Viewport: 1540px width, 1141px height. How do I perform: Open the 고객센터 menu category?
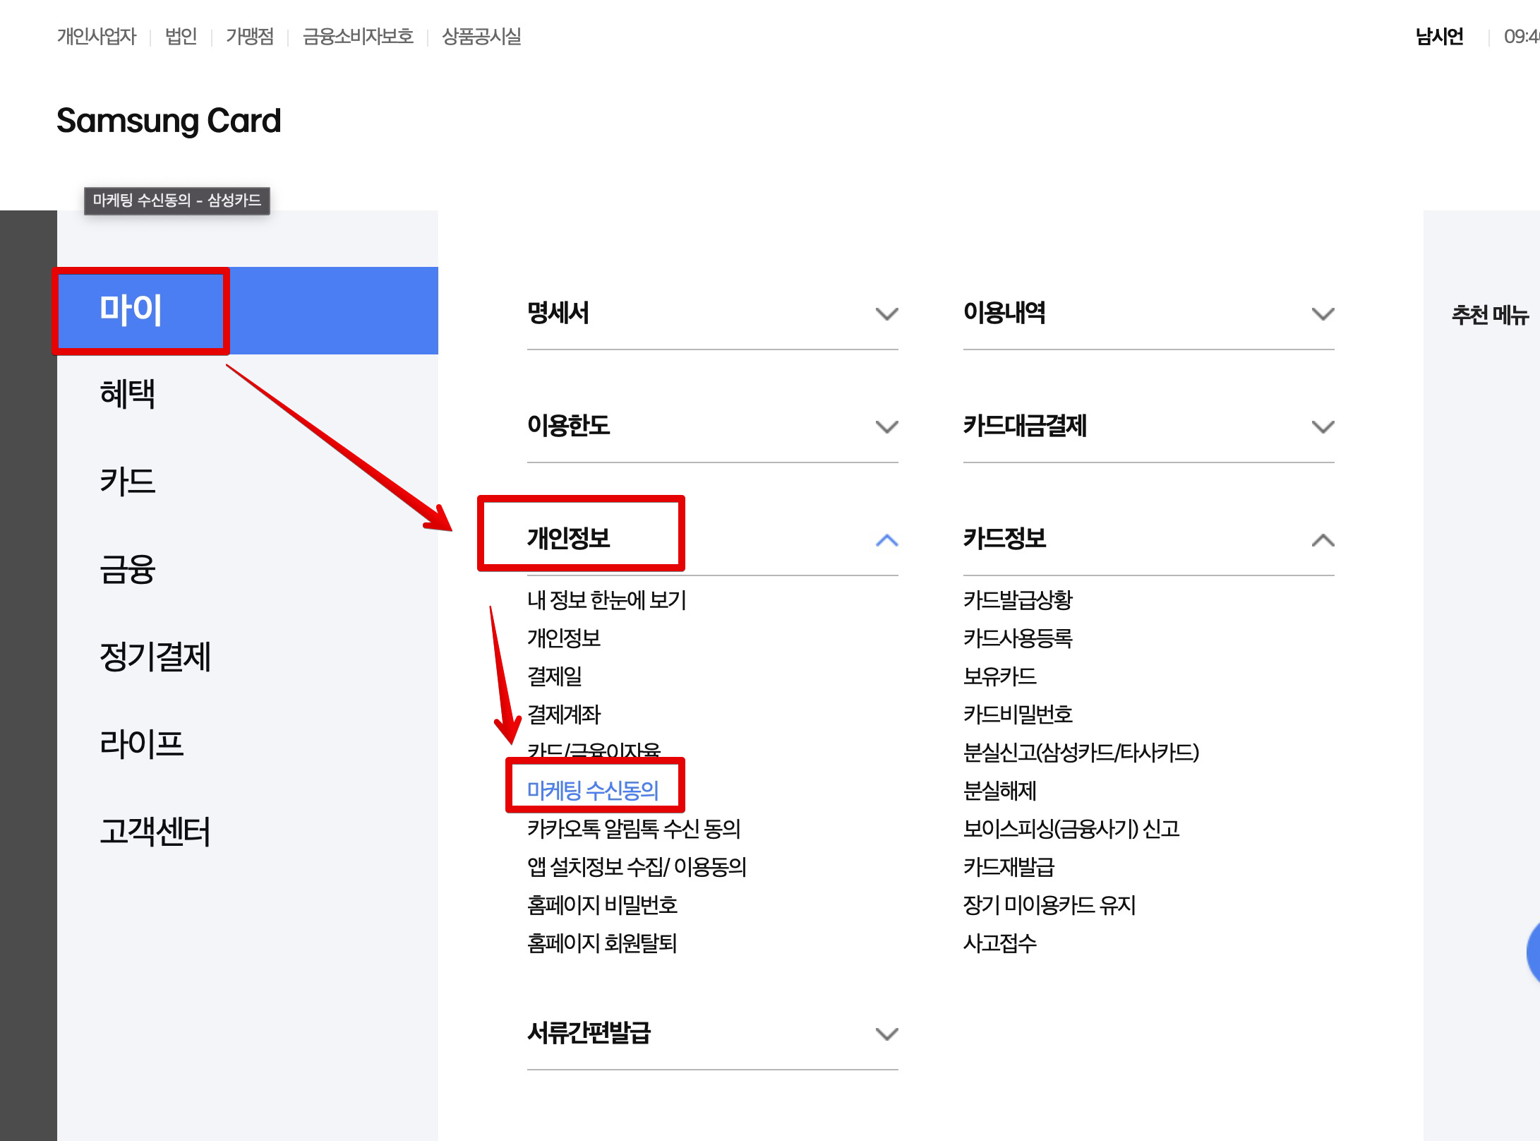[155, 832]
